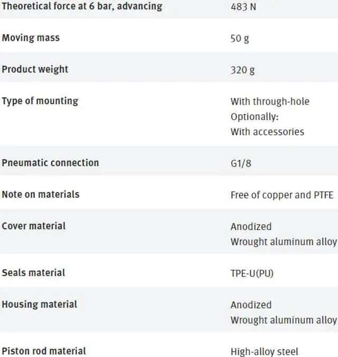Click the 'Moving mass' row label

click(31, 38)
